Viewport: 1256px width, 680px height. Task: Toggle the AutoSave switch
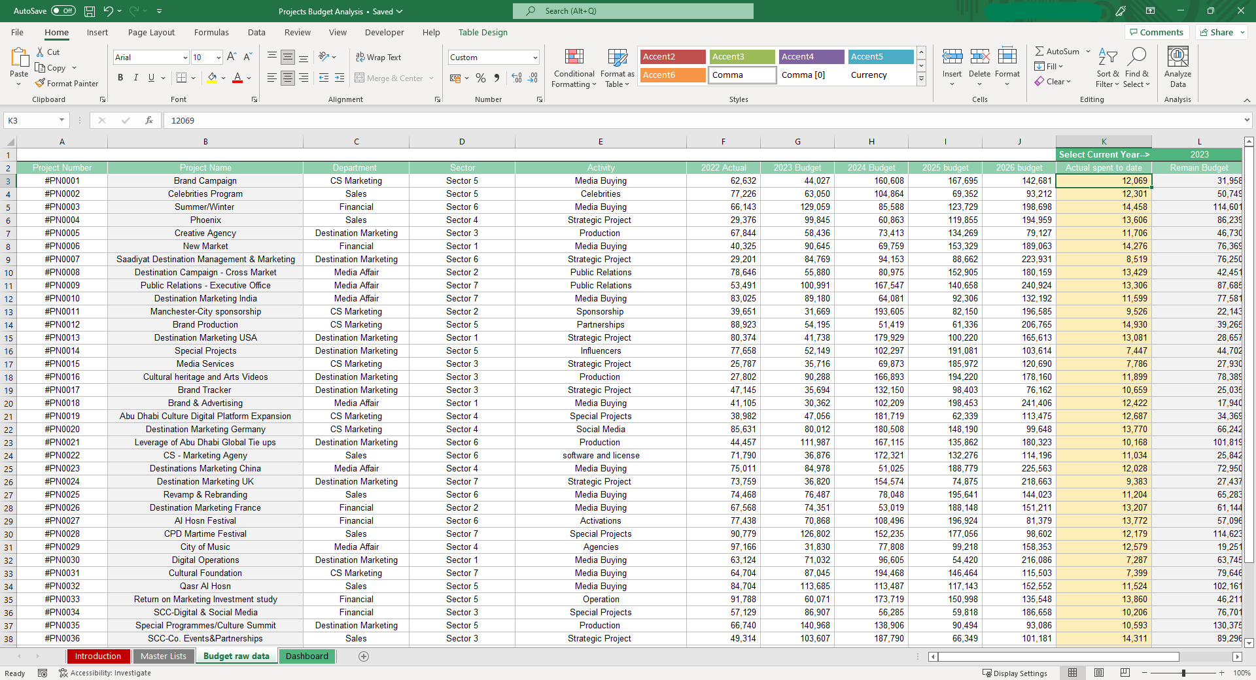pyautogui.click(x=63, y=11)
